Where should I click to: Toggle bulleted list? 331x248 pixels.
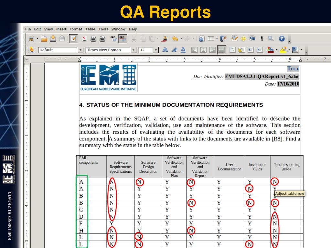(x=241, y=50)
